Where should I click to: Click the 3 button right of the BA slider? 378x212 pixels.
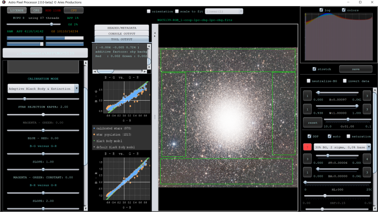tap(367, 172)
